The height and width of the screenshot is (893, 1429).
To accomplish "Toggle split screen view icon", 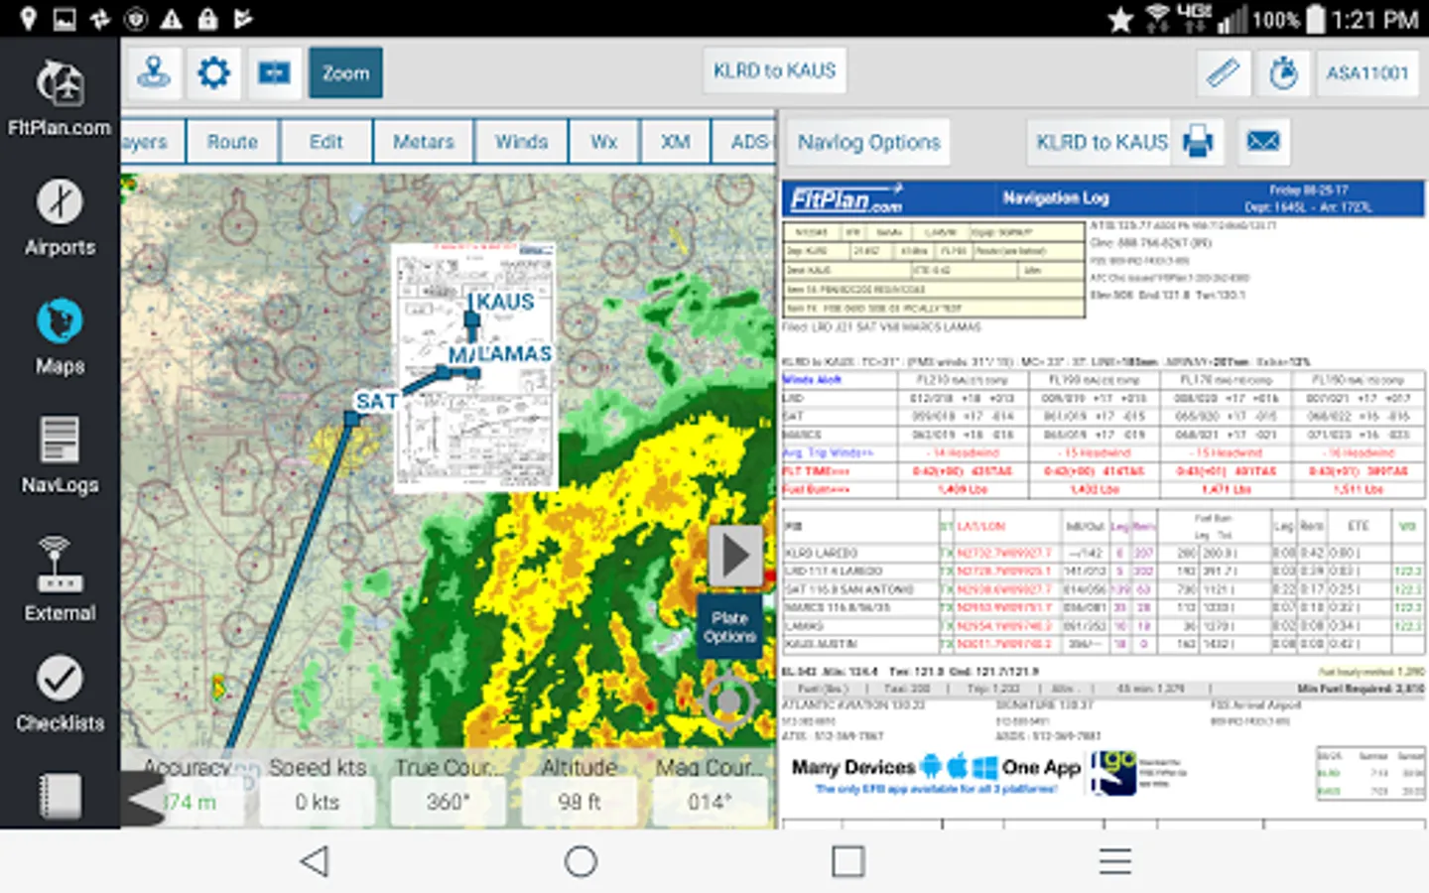I will pos(274,72).
